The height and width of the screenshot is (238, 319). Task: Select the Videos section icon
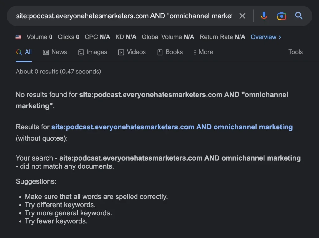click(x=121, y=52)
